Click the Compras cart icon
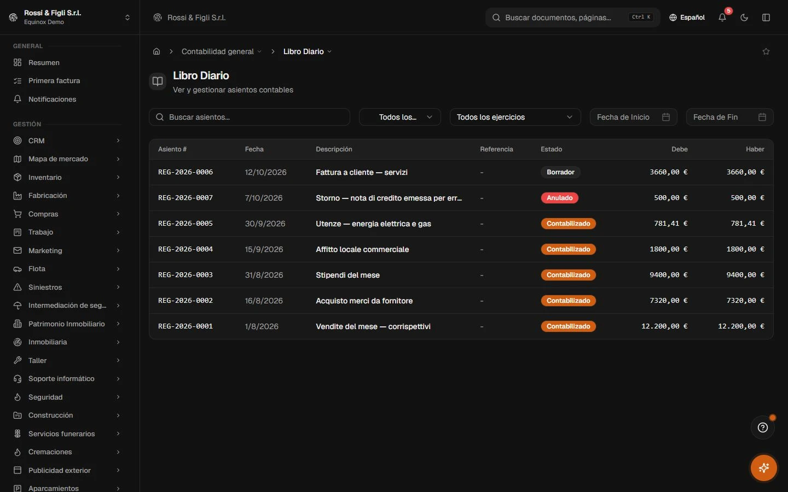 tap(18, 214)
